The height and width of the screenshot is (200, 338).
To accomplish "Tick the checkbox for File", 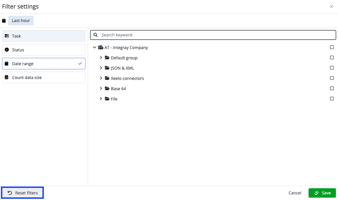I will pos(332,99).
